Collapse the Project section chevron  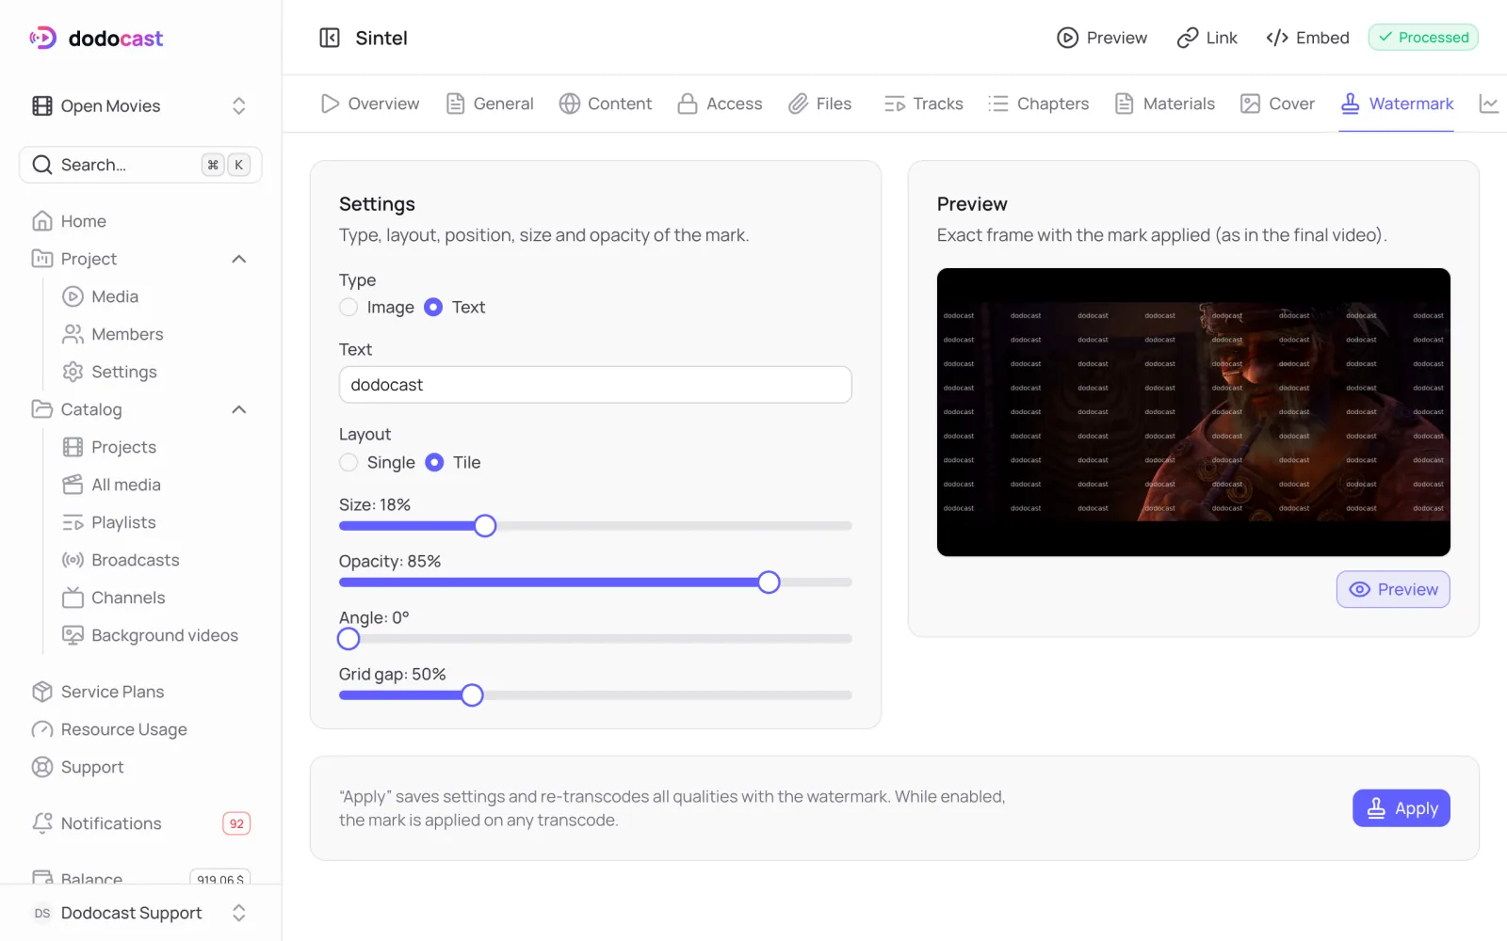click(x=239, y=259)
